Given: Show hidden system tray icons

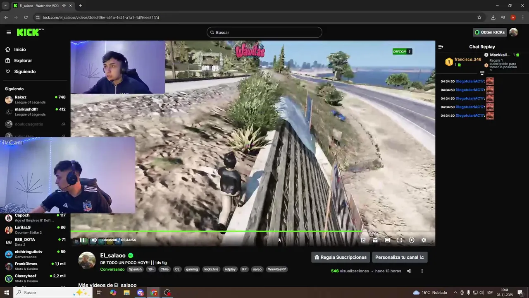Looking at the screenshot, I should click(455, 293).
